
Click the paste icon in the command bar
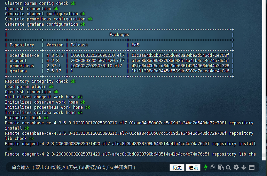point(221,167)
